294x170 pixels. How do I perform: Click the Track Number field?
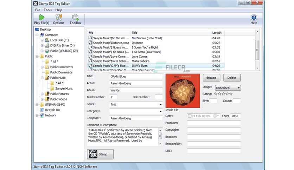pyautogui.click(x=113, y=97)
